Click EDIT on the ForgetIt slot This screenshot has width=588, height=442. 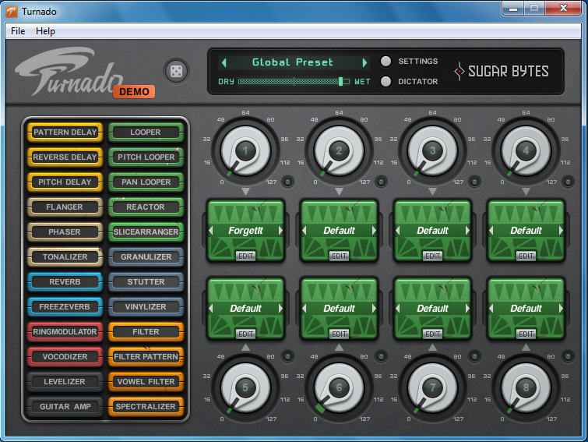tap(245, 256)
